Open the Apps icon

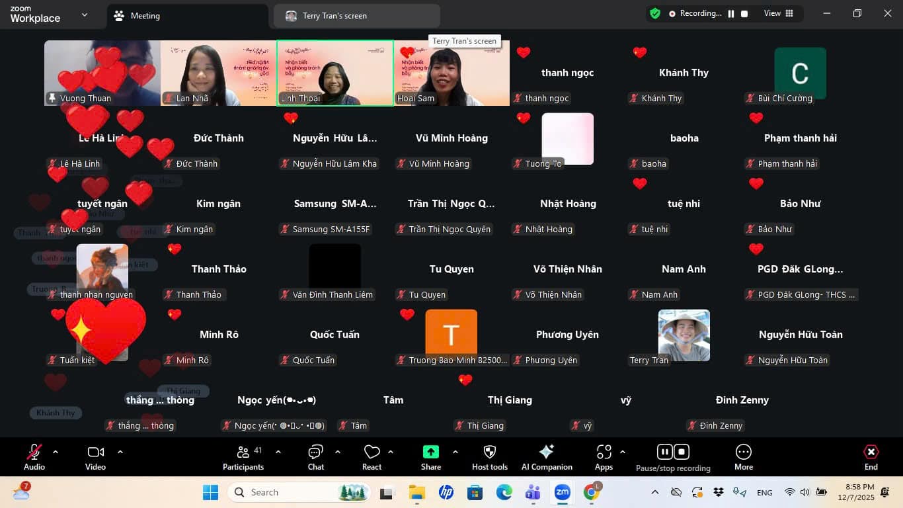[x=604, y=456]
